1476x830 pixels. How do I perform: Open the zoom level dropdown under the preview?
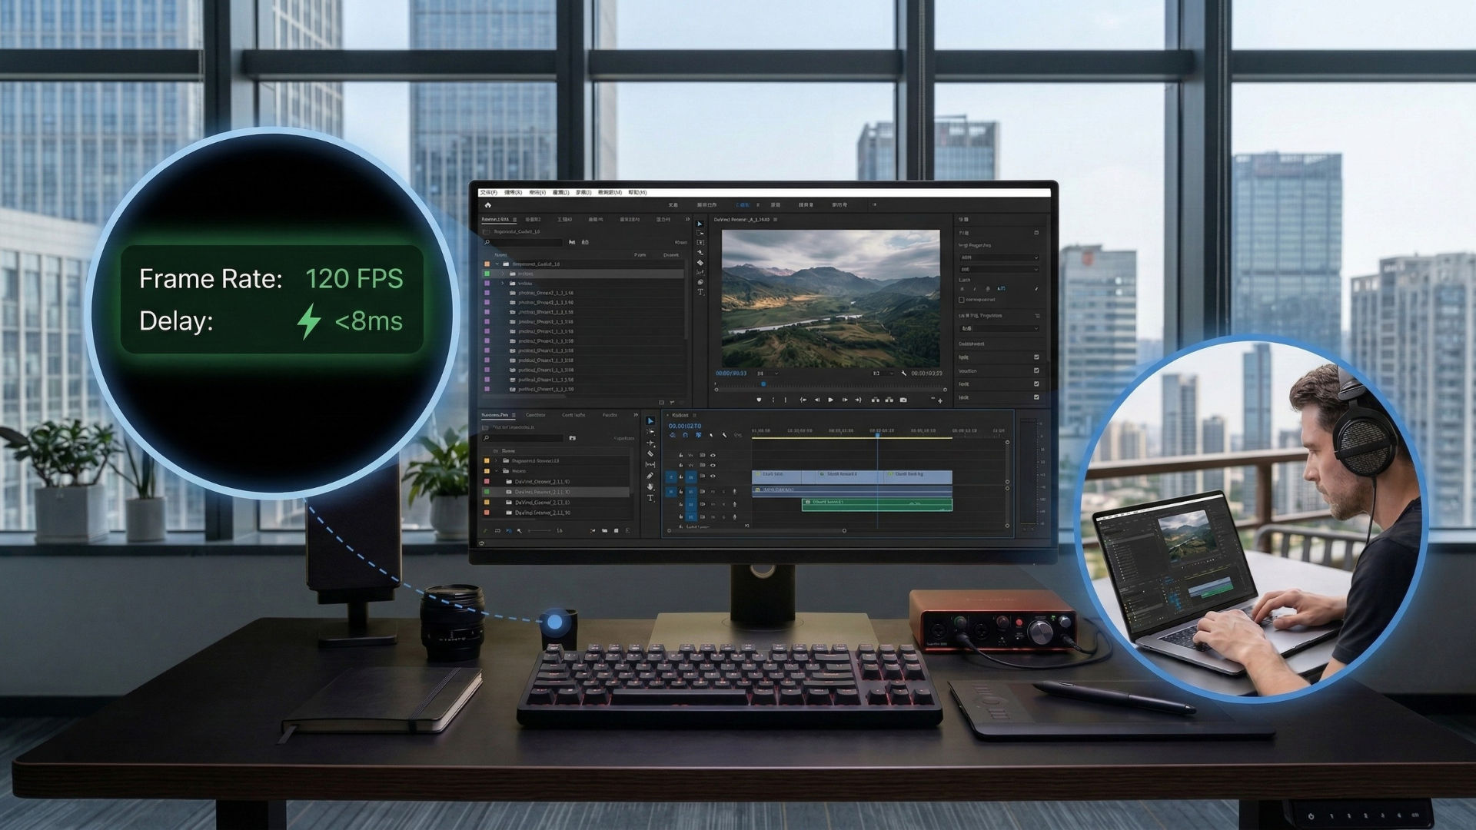pos(767,373)
